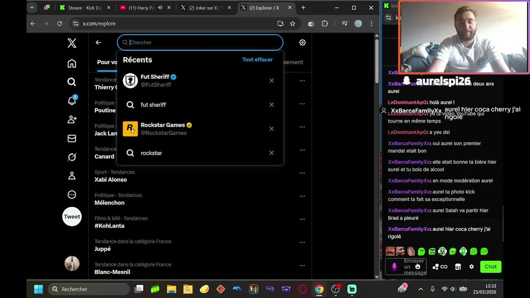Open Chrome three-dot menu
This screenshot has height=298, width=530.
click(x=372, y=24)
